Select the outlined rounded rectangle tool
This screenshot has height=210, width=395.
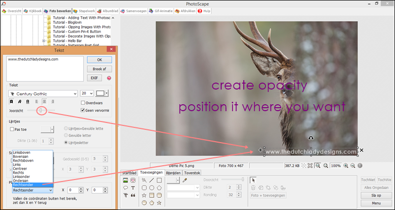[x=144, y=188]
